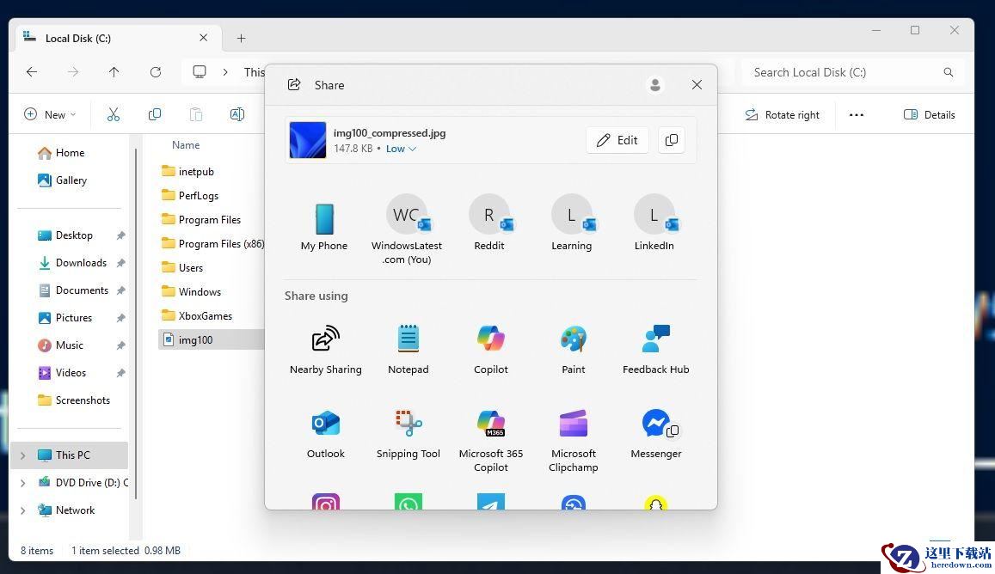This screenshot has height=574, width=995.
Task: Click the Rename icon in Explorer toolbar
Action: coord(236,114)
